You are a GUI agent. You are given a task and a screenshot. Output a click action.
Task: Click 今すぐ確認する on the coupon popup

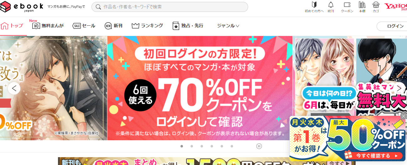(x=373, y=156)
